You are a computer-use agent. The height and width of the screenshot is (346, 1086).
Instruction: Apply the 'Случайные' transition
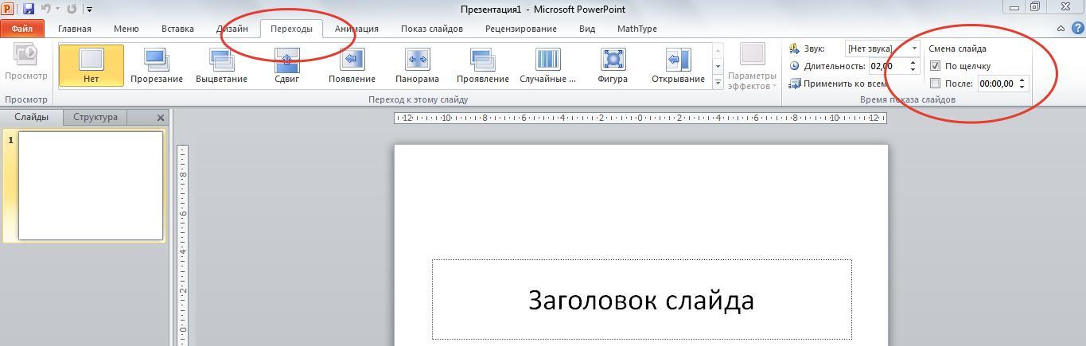point(547,65)
